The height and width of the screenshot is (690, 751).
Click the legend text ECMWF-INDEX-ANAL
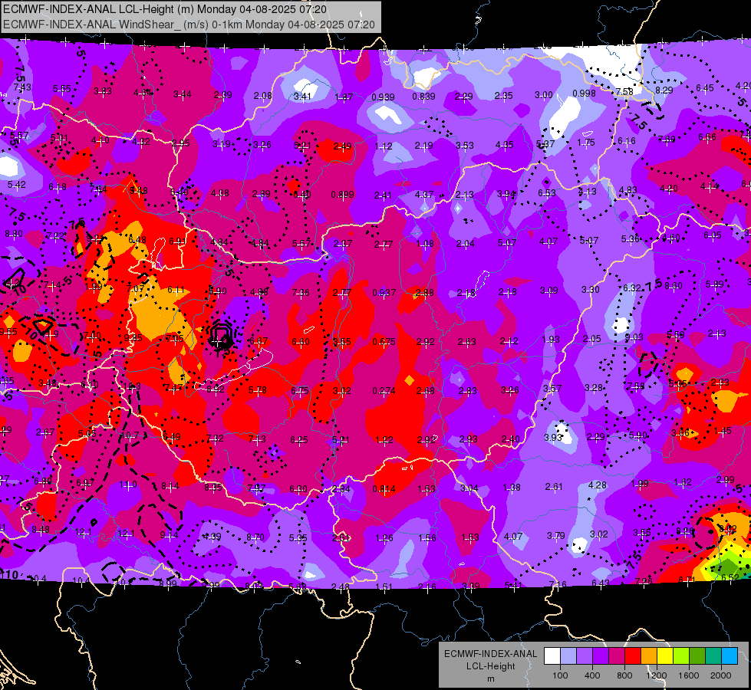click(490, 654)
